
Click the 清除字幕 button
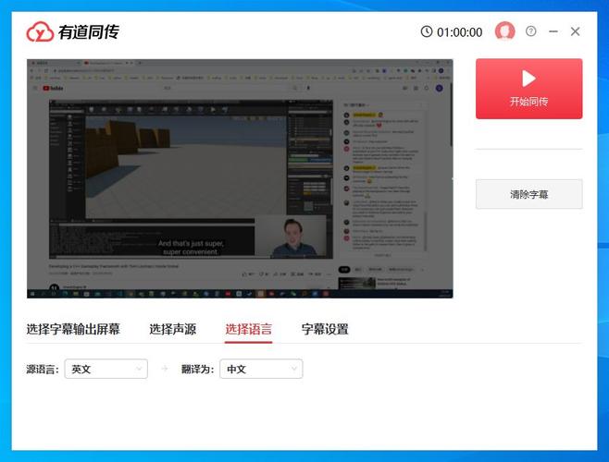pos(529,194)
